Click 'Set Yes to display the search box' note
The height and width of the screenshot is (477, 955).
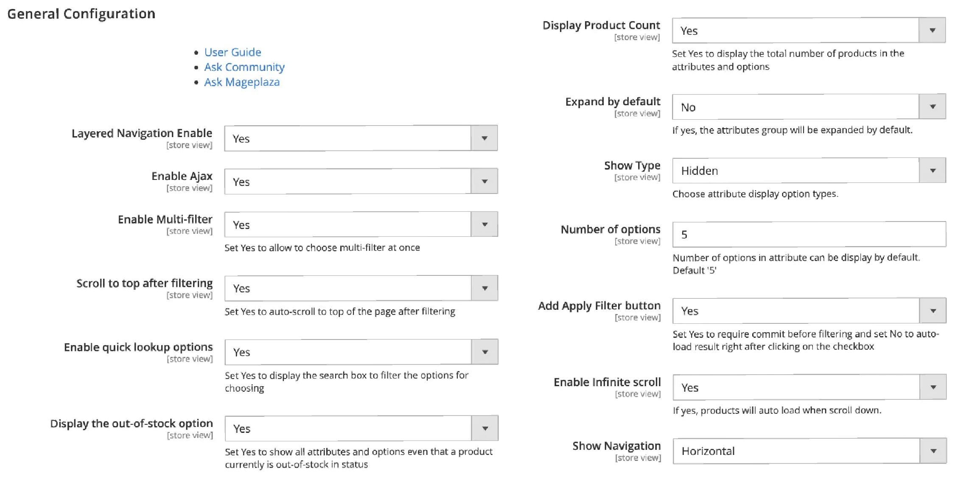(347, 382)
